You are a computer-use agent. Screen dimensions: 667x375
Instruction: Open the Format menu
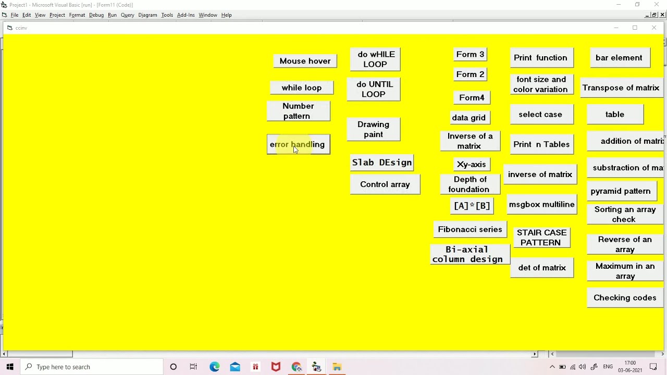77,15
